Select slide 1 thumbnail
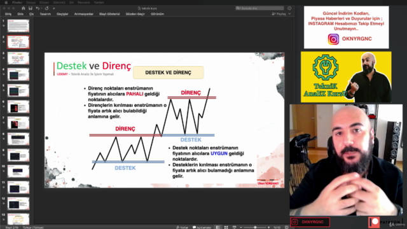 click(x=18, y=26)
